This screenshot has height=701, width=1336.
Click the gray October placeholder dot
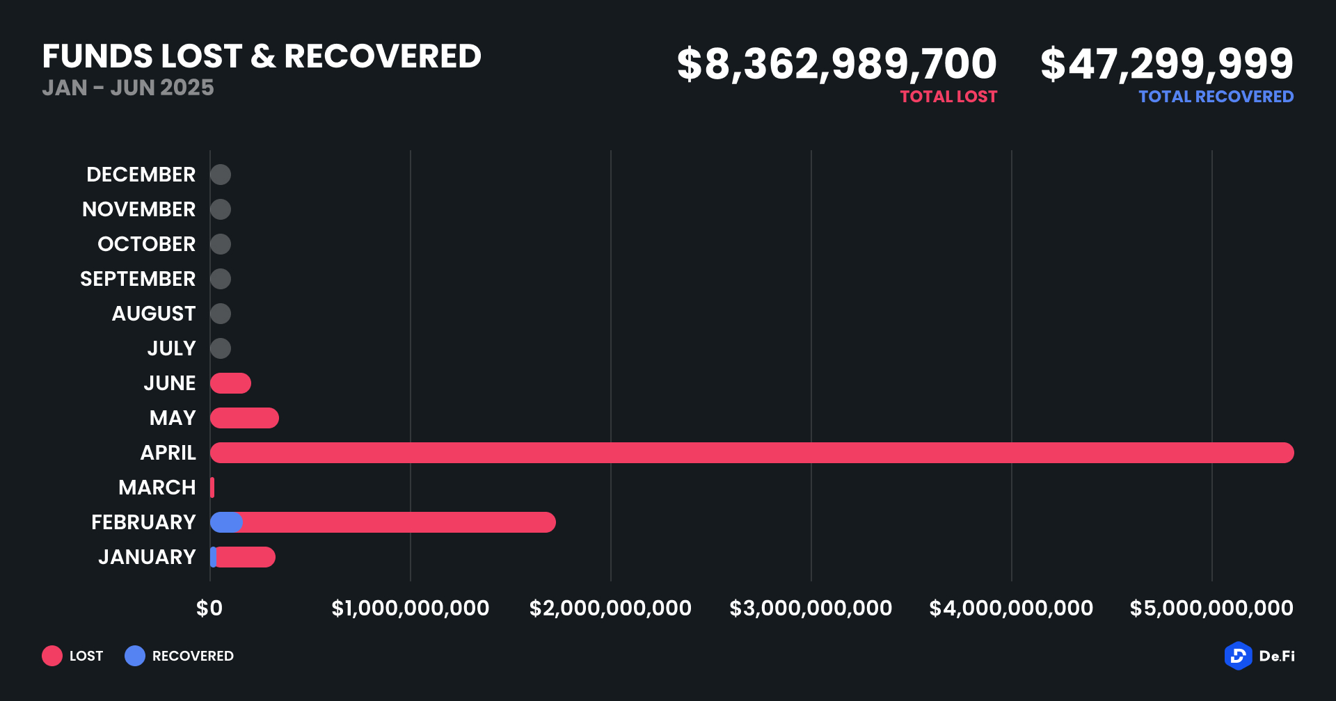(221, 244)
